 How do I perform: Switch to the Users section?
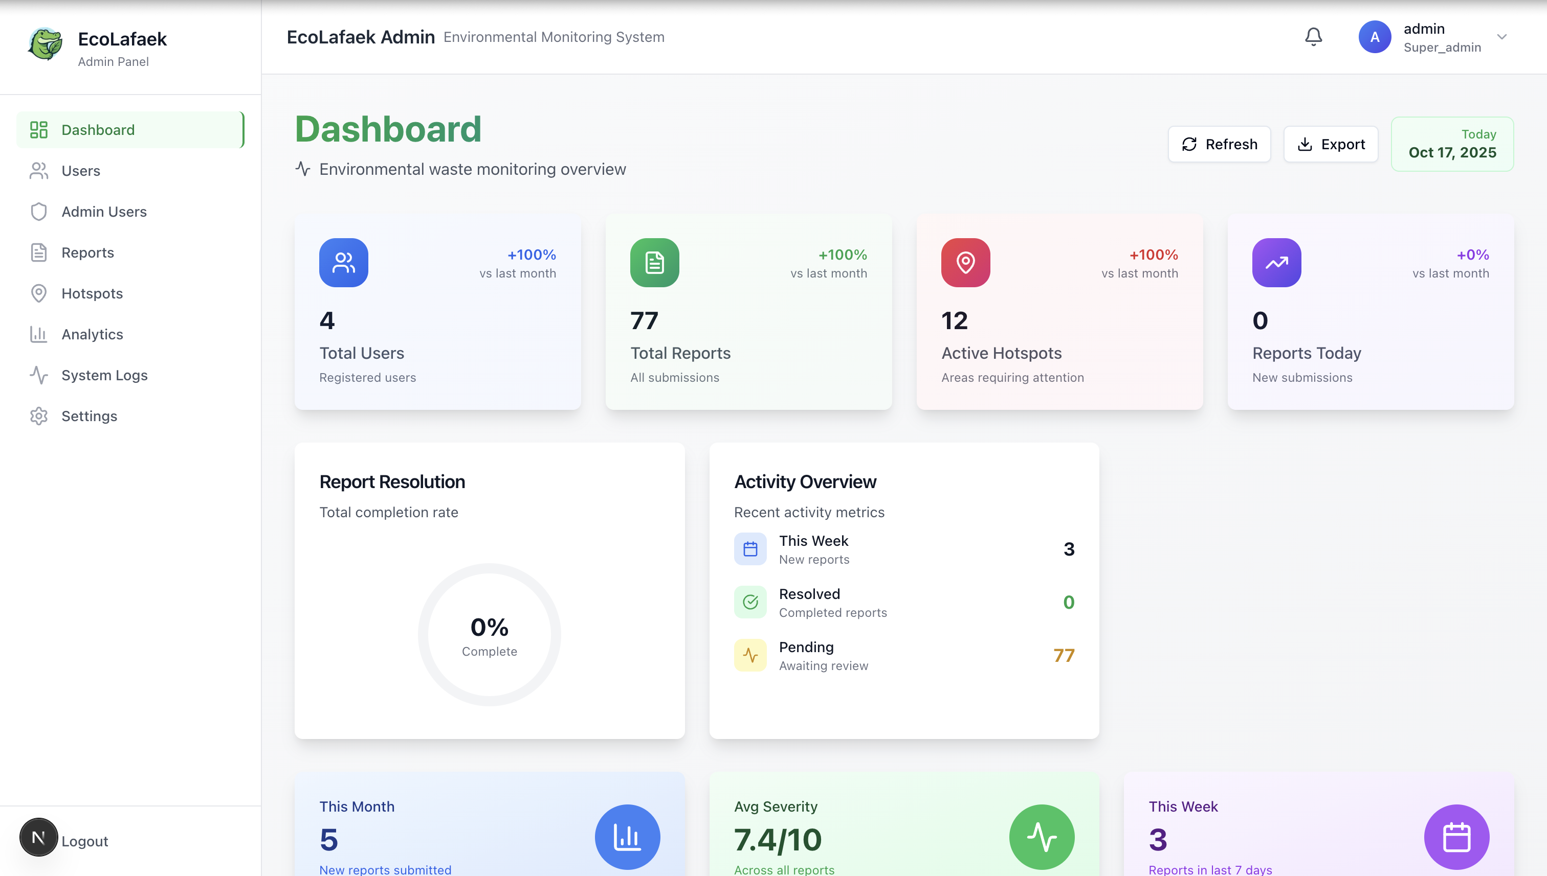tap(81, 170)
